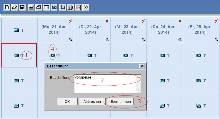Click magnifier under Mo, 21. Apr 2014

click(x=71, y=40)
